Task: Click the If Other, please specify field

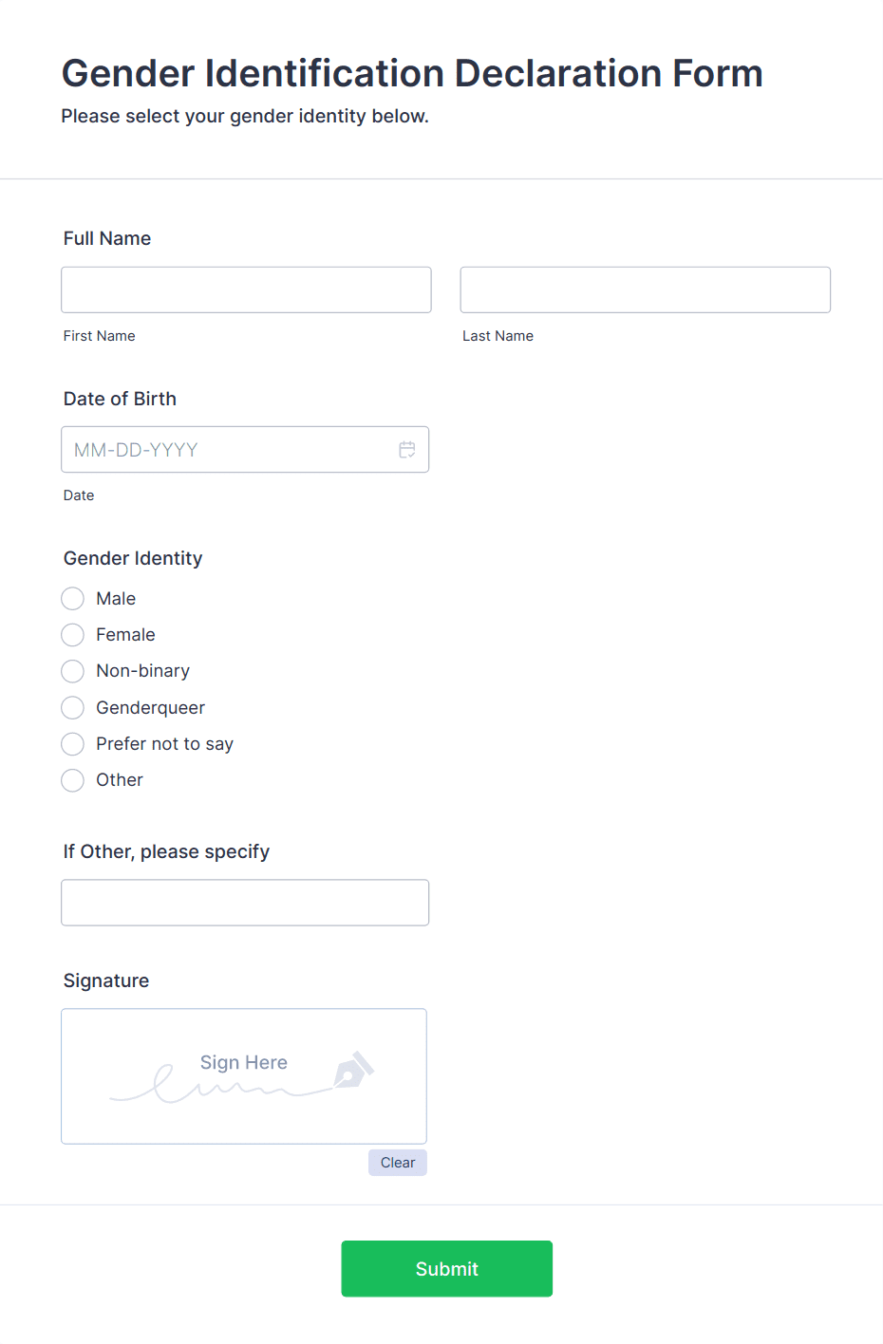Action: point(245,902)
